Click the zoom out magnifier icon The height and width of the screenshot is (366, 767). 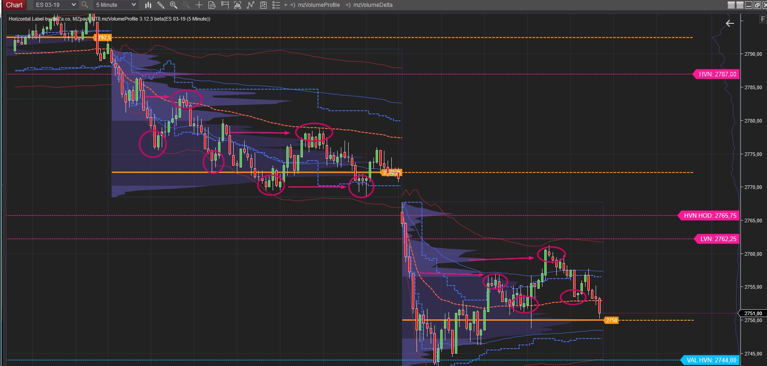tap(186, 5)
